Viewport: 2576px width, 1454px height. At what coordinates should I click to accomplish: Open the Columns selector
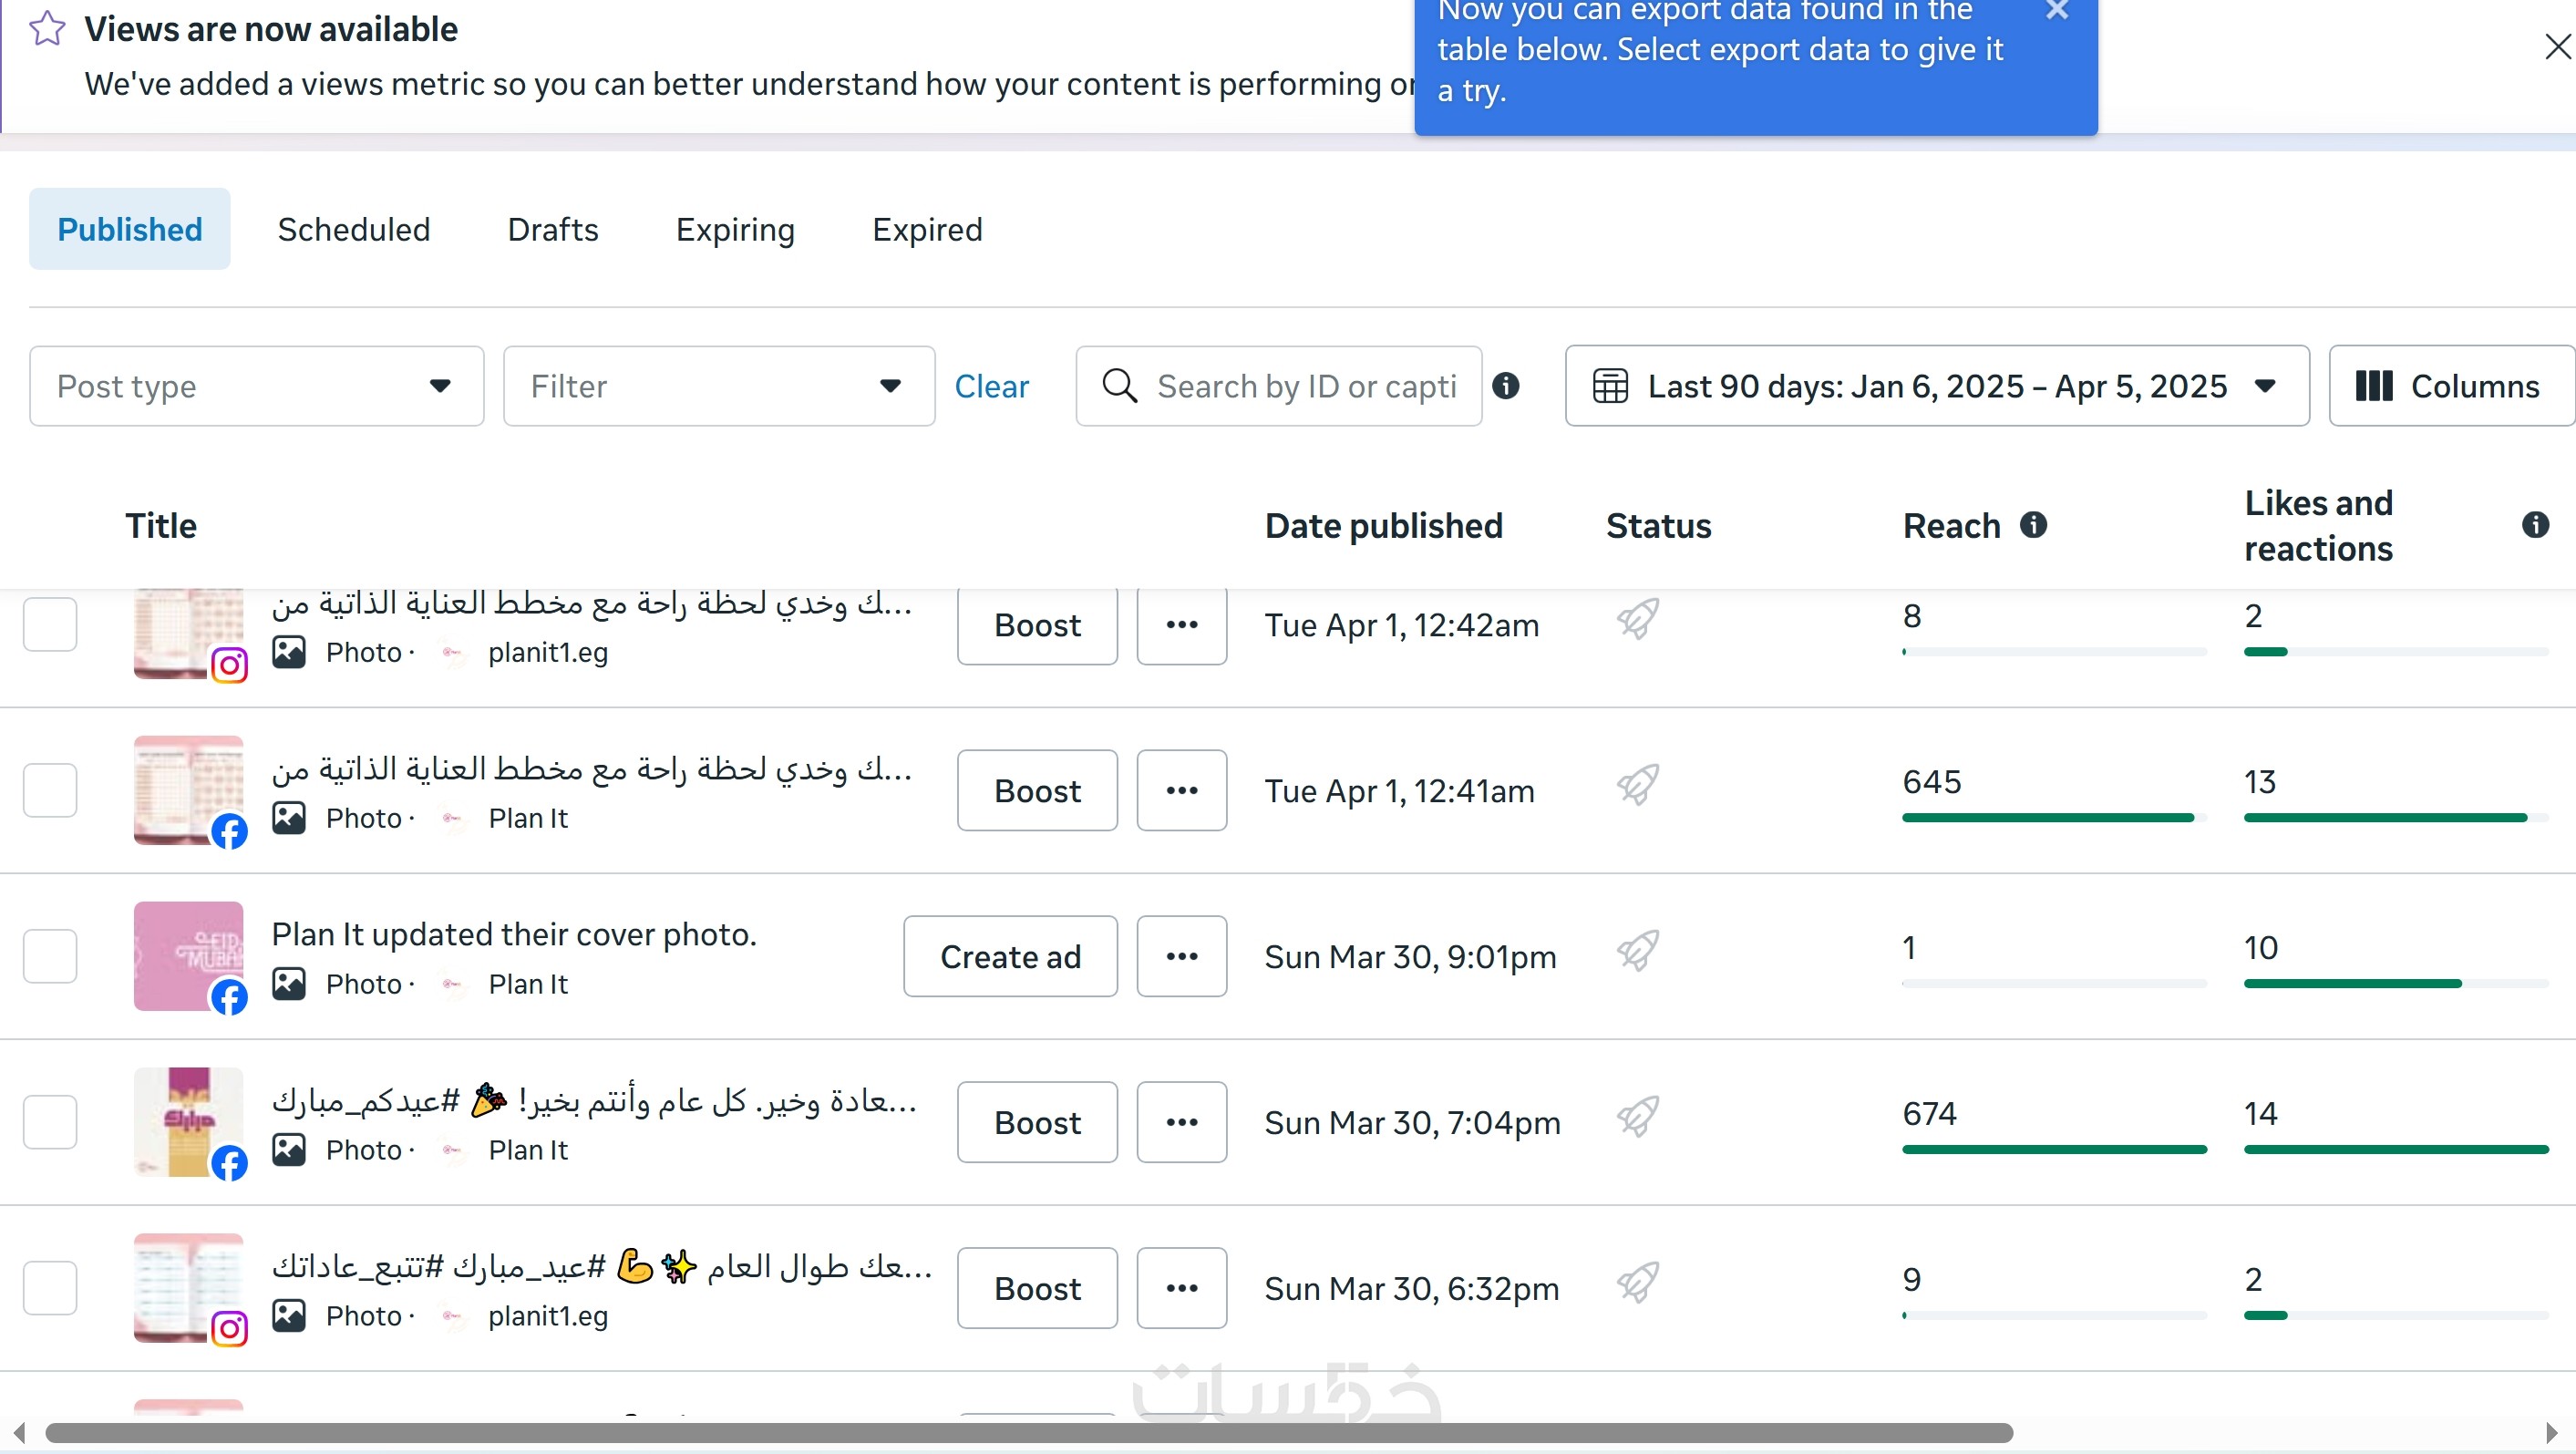pyautogui.click(x=2450, y=386)
